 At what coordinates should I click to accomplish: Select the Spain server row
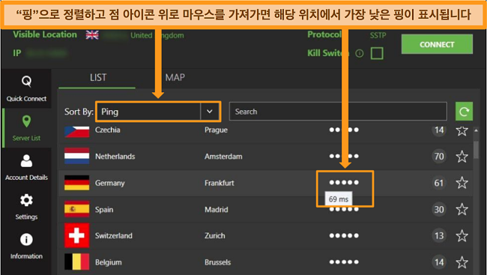265,209
